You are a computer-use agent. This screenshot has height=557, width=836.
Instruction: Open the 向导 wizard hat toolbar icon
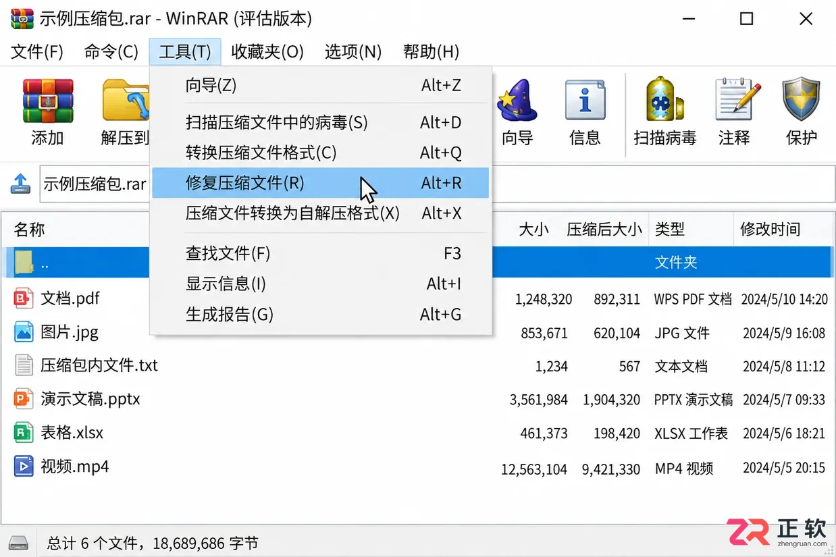point(517,101)
